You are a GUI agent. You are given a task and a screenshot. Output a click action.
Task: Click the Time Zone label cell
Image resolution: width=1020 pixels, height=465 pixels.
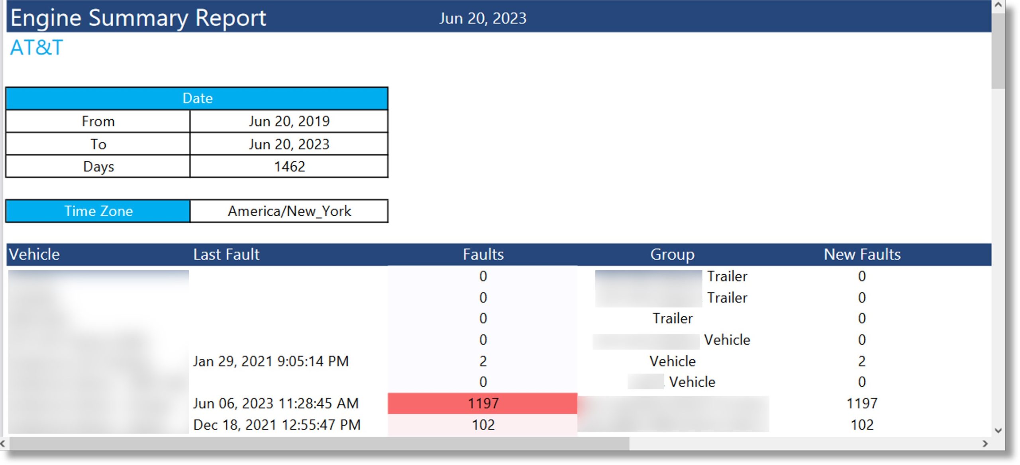98,211
